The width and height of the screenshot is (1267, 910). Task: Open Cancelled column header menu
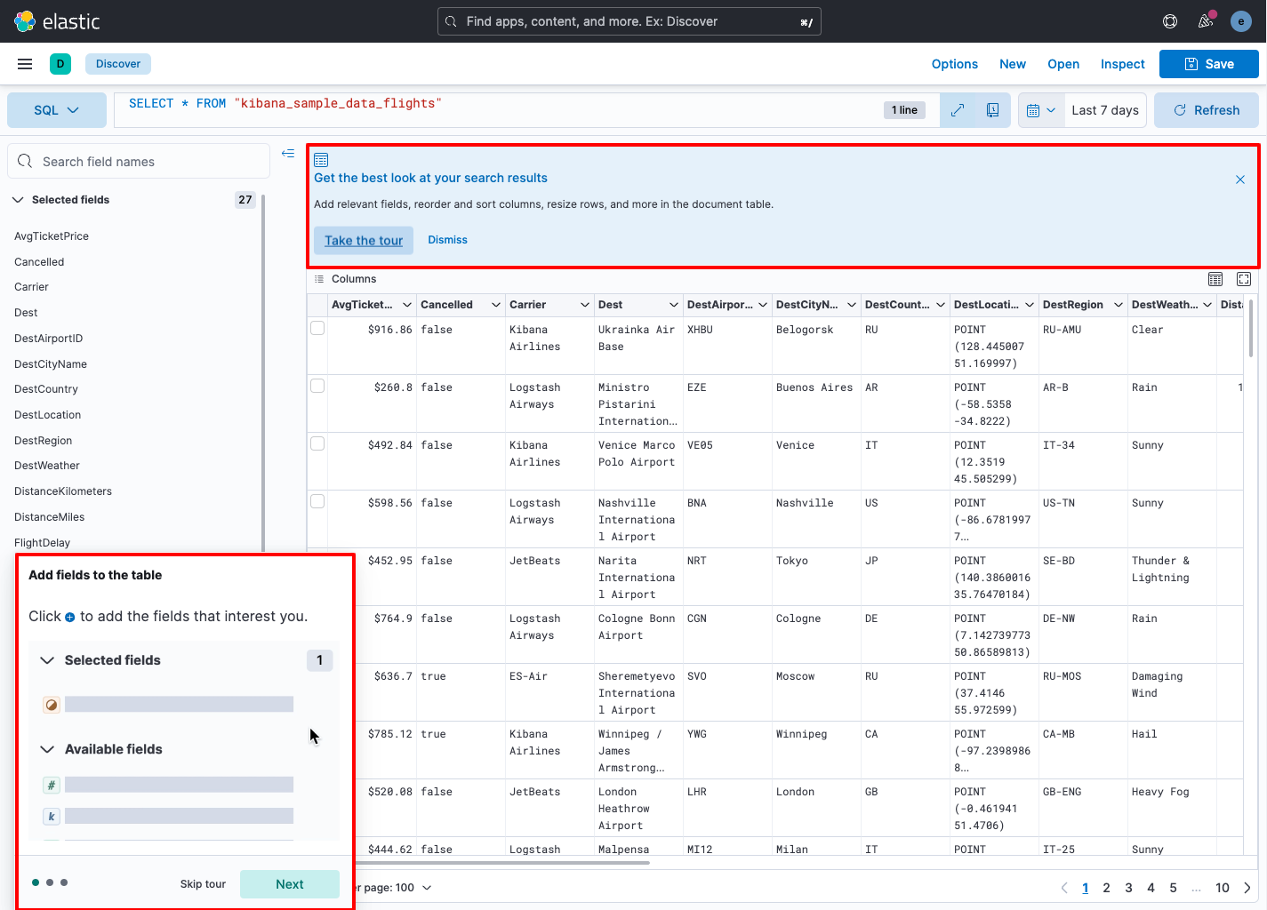coord(496,305)
